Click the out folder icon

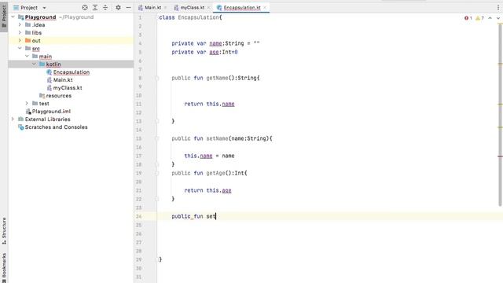(x=28, y=40)
